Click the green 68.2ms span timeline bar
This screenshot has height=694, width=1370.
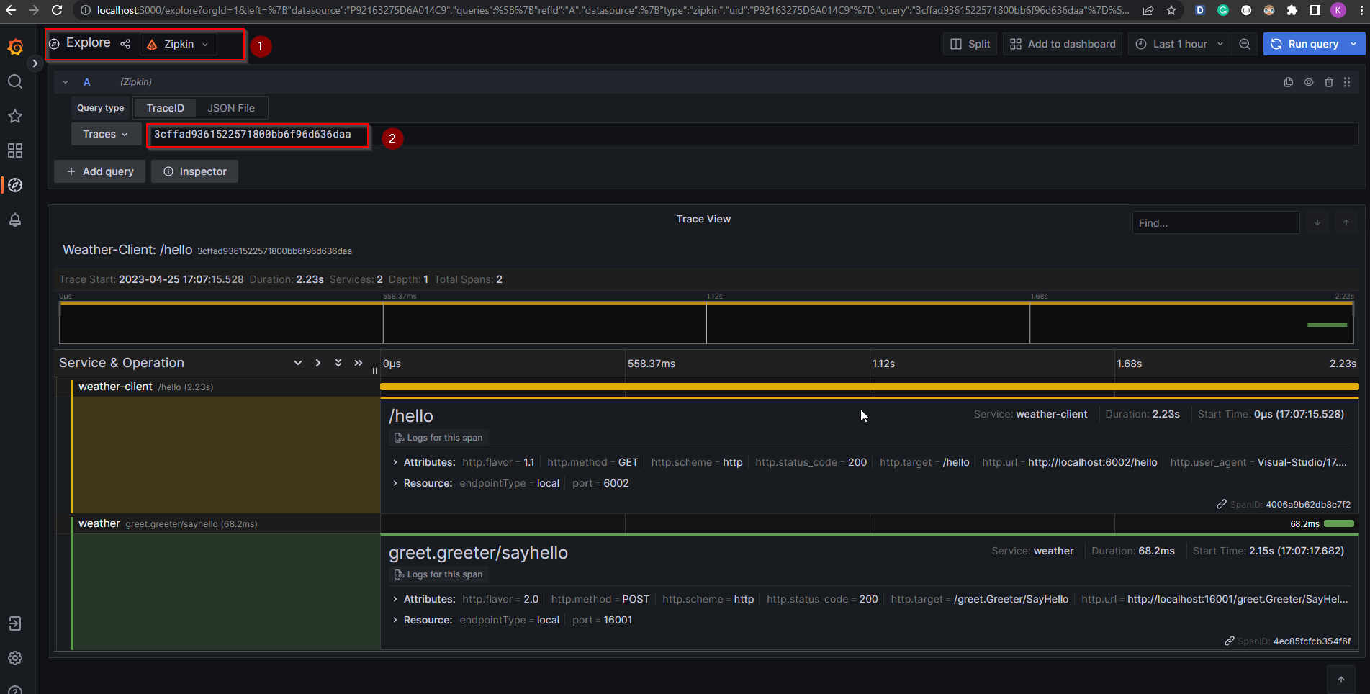point(1339,523)
